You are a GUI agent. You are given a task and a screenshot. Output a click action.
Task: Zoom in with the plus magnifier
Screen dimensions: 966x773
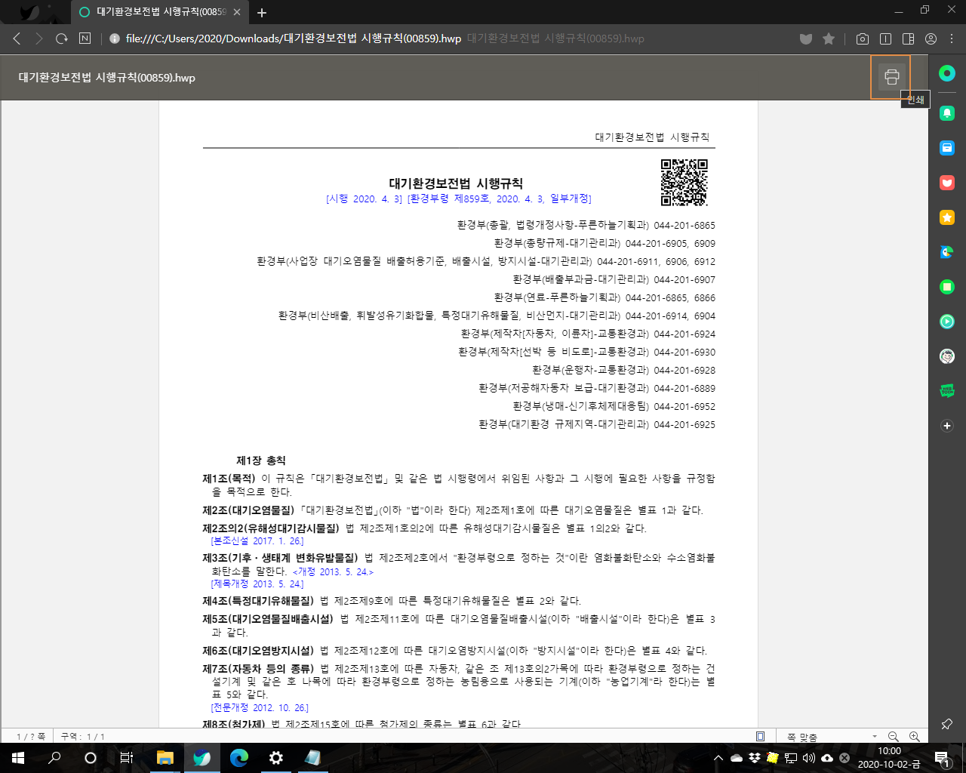pos(915,736)
